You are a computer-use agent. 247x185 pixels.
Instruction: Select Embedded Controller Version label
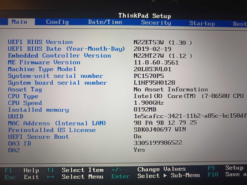pos(59,55)
